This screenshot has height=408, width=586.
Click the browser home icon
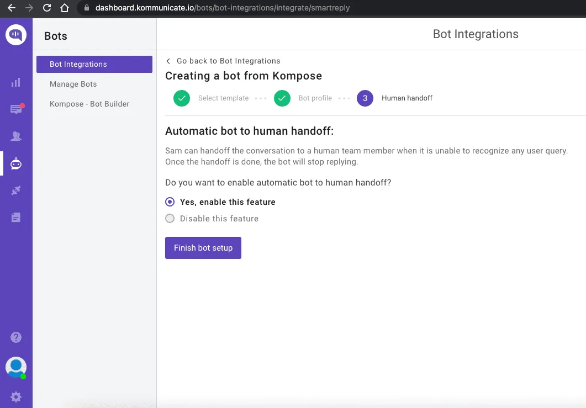coord(65,8)
